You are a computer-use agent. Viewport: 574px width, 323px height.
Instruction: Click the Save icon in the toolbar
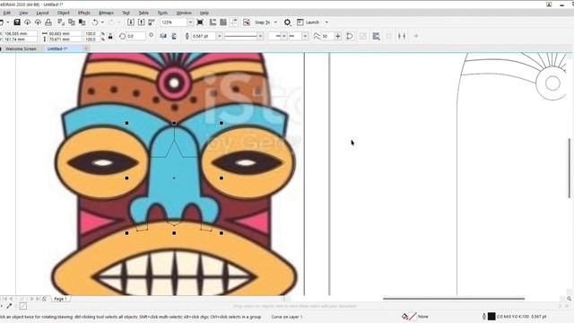point(17,22)
